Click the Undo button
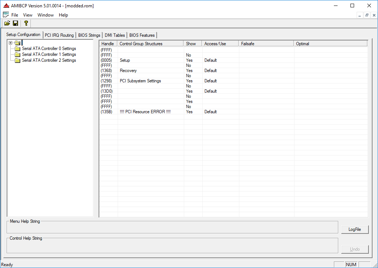The height and width of the screenshot is (268, 378). (355, 249)
